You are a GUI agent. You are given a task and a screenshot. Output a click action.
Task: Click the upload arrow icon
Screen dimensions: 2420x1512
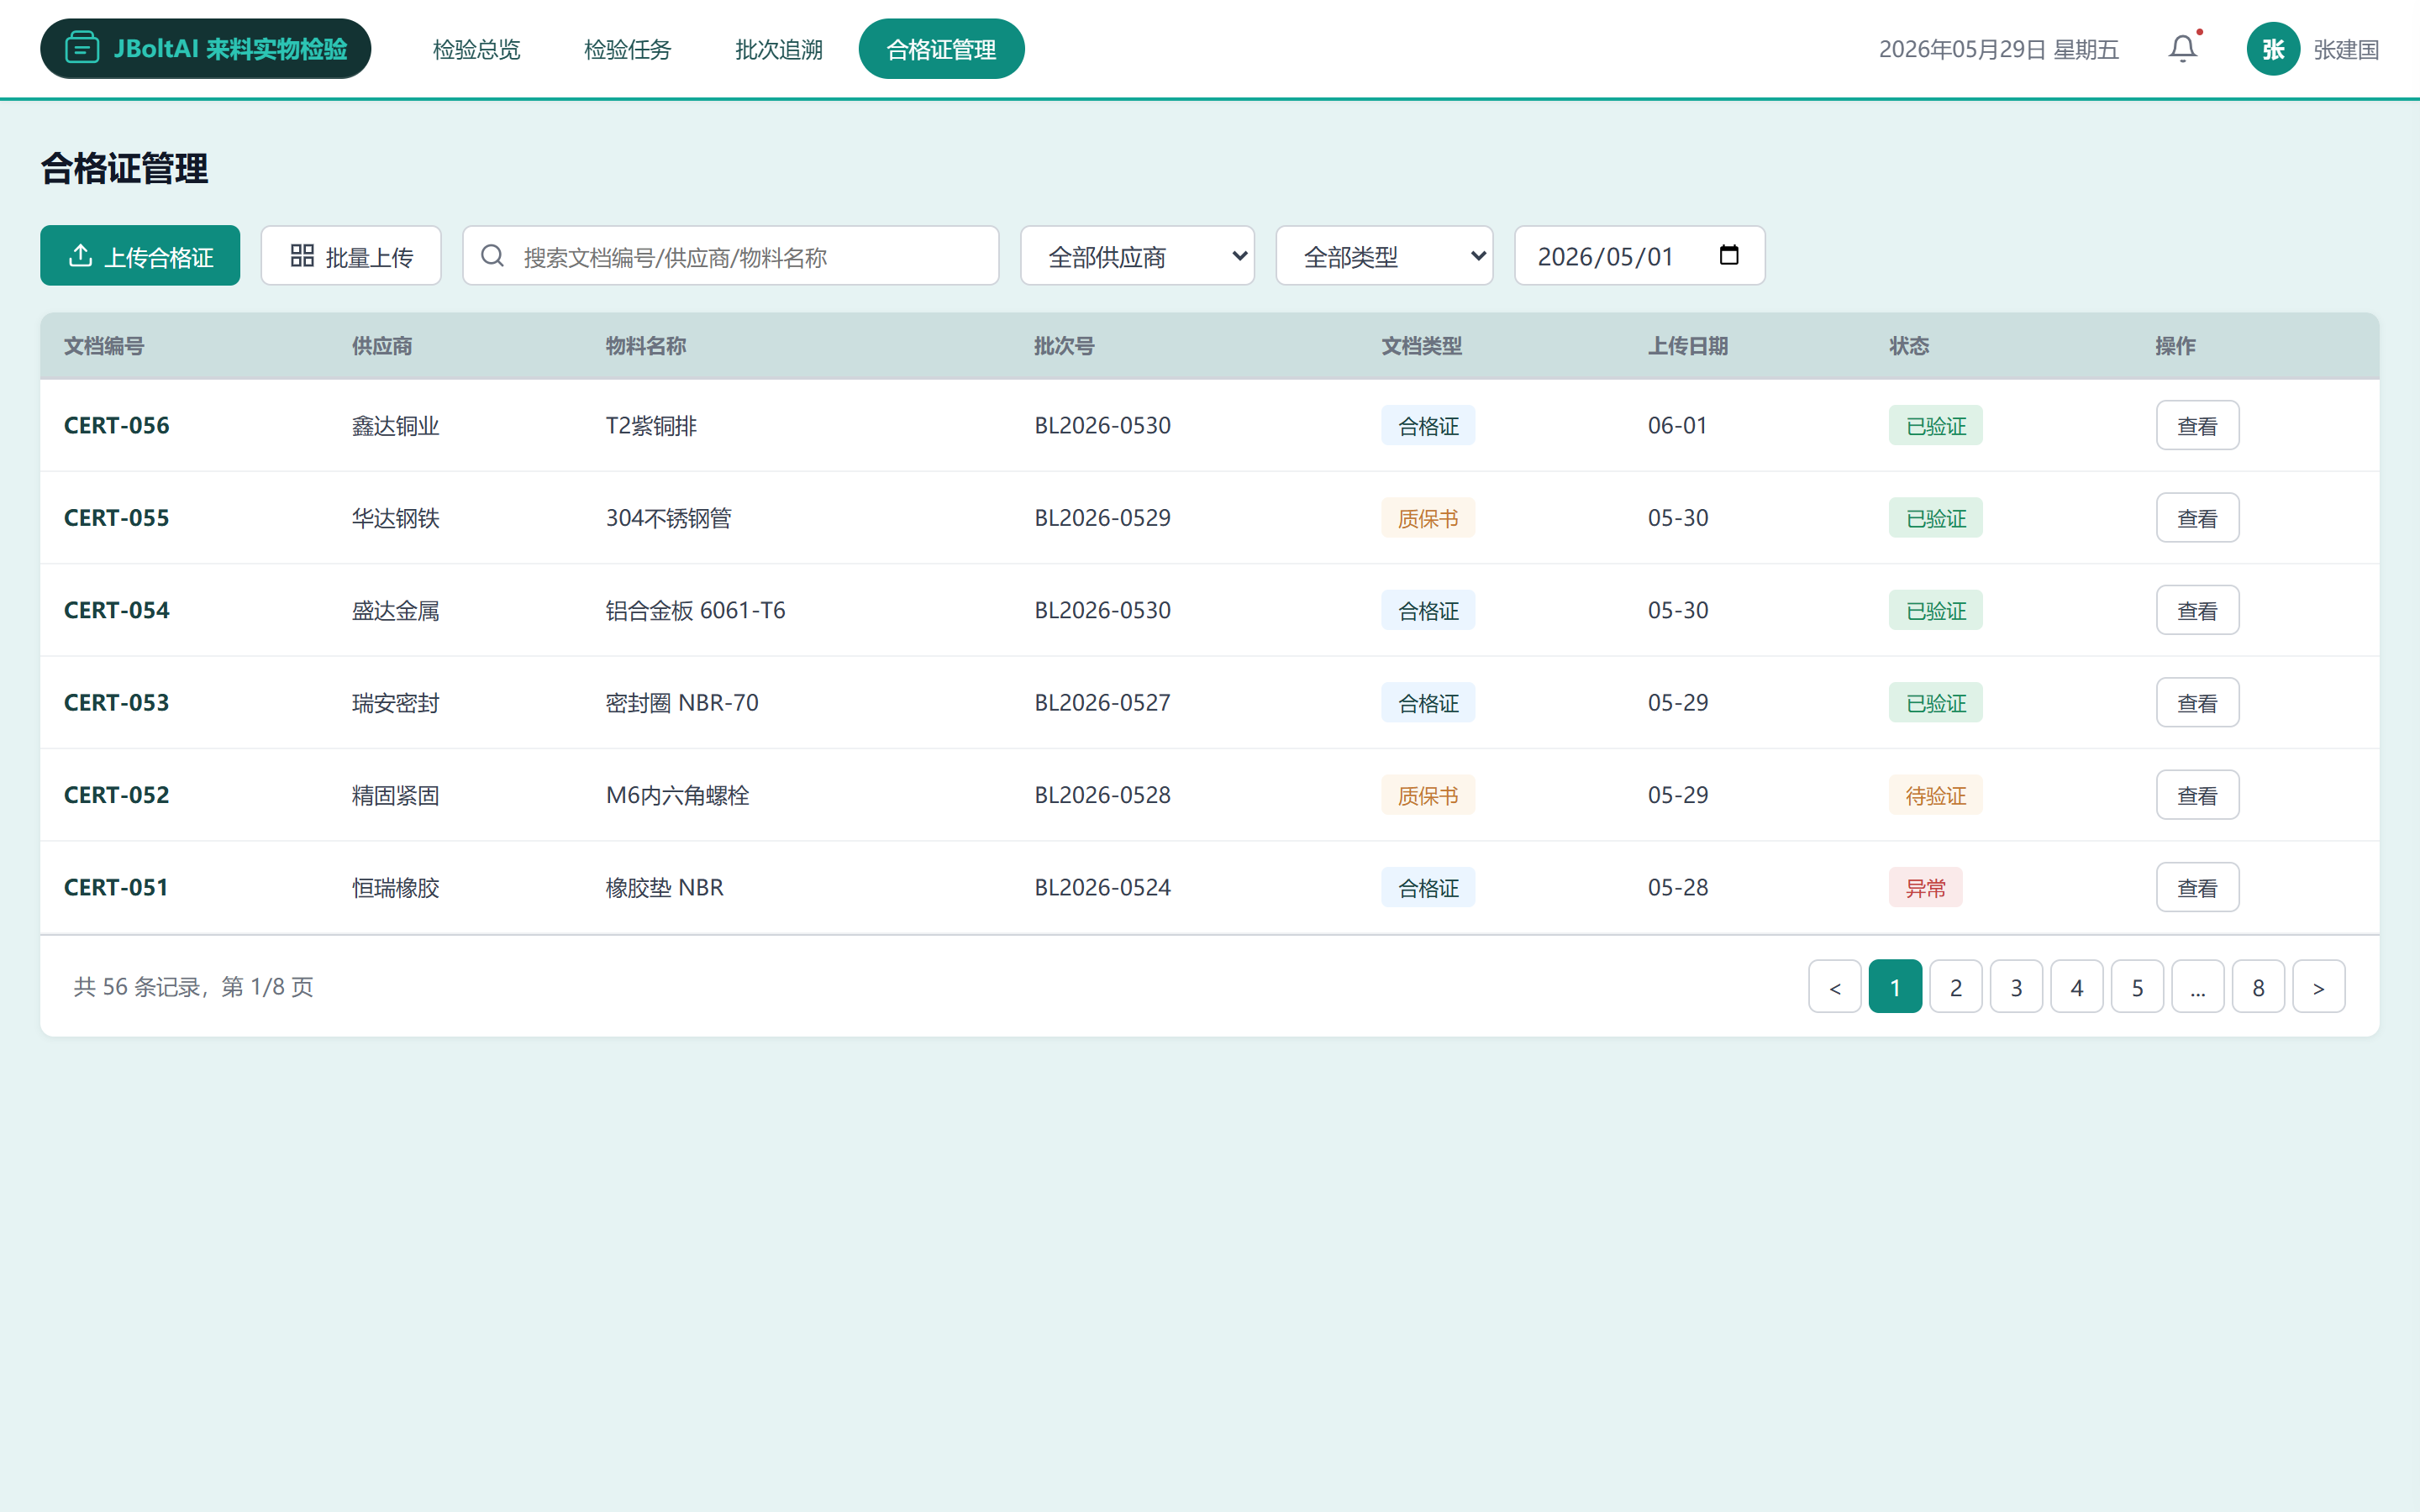pos(81,256)
